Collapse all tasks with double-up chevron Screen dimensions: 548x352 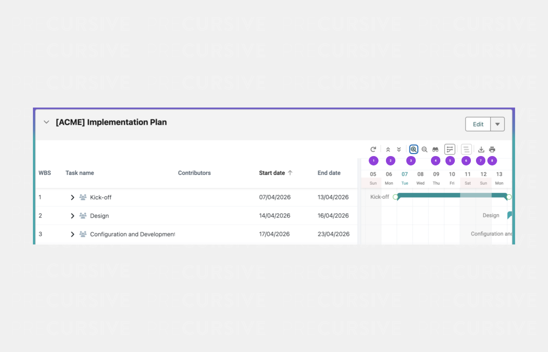pyautogui.click(x=388, y=149)
